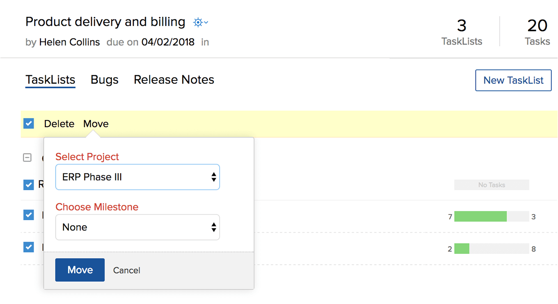Switch to the Release Notes tab
The image size is (558, 304).
point(174,80)
